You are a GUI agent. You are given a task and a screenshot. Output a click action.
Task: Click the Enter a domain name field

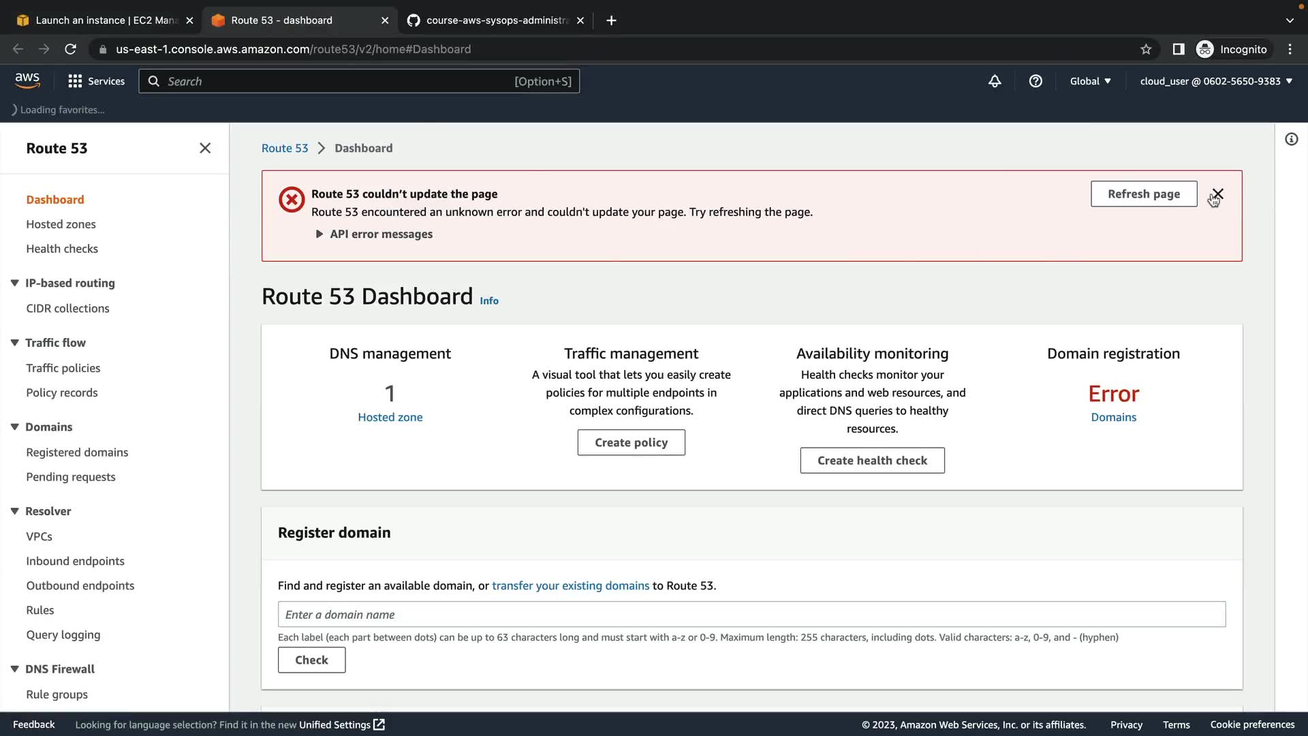pos(751,615)
